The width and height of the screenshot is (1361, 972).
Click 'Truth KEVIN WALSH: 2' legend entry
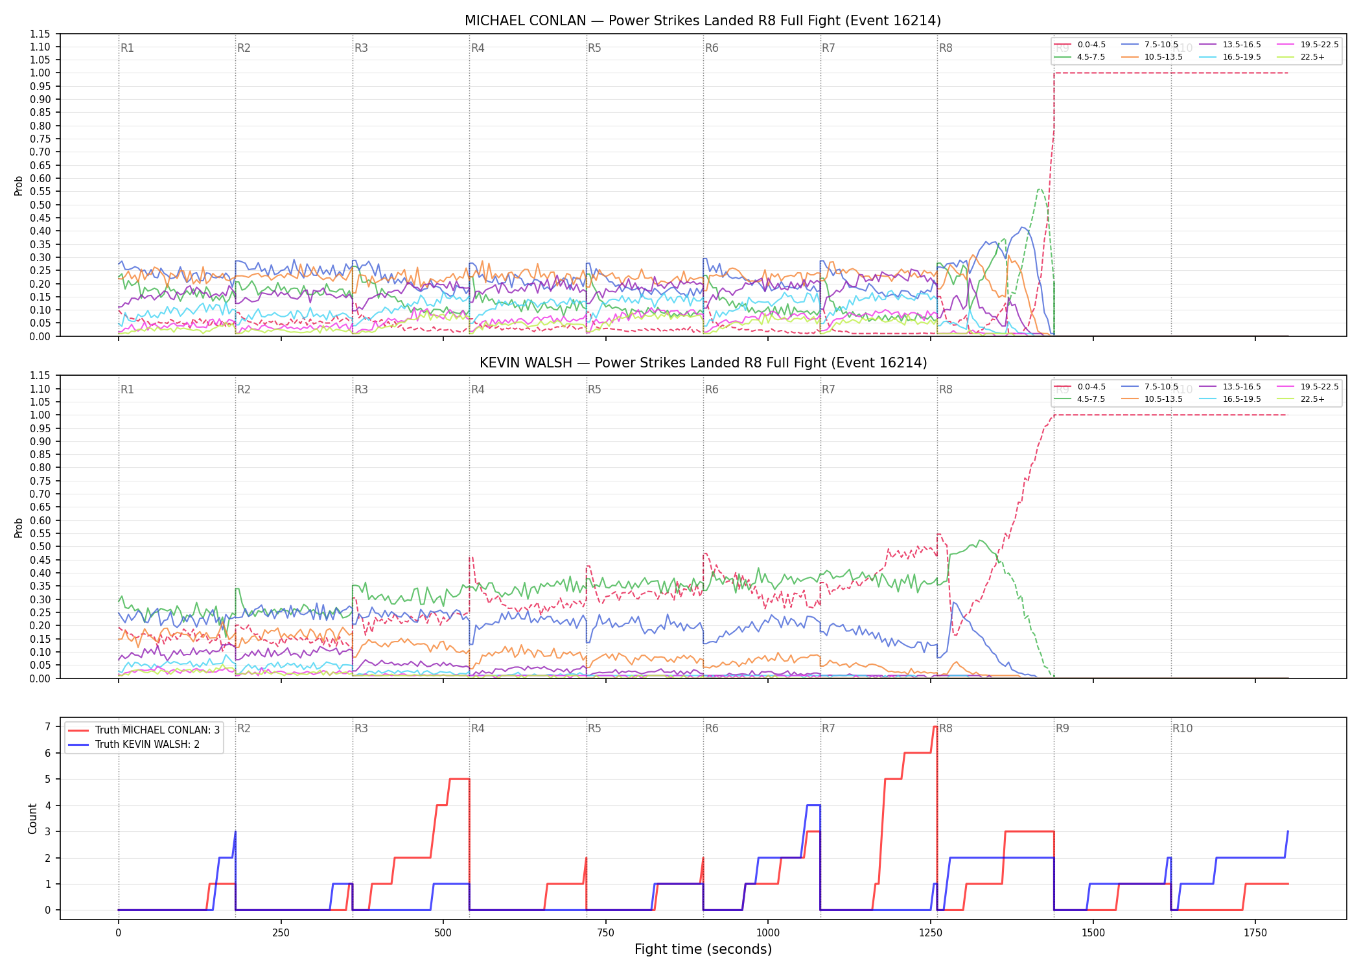(134, 745)
